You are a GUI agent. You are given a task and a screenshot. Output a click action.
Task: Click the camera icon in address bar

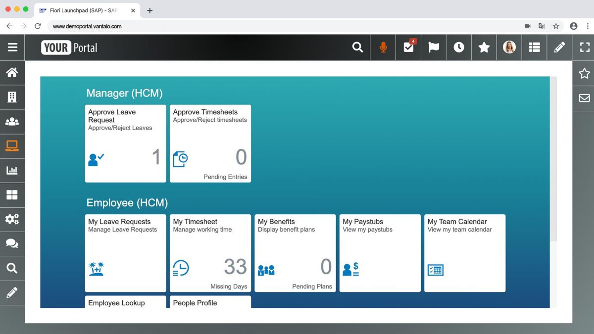pyautogui.click(x=528, y=26)
